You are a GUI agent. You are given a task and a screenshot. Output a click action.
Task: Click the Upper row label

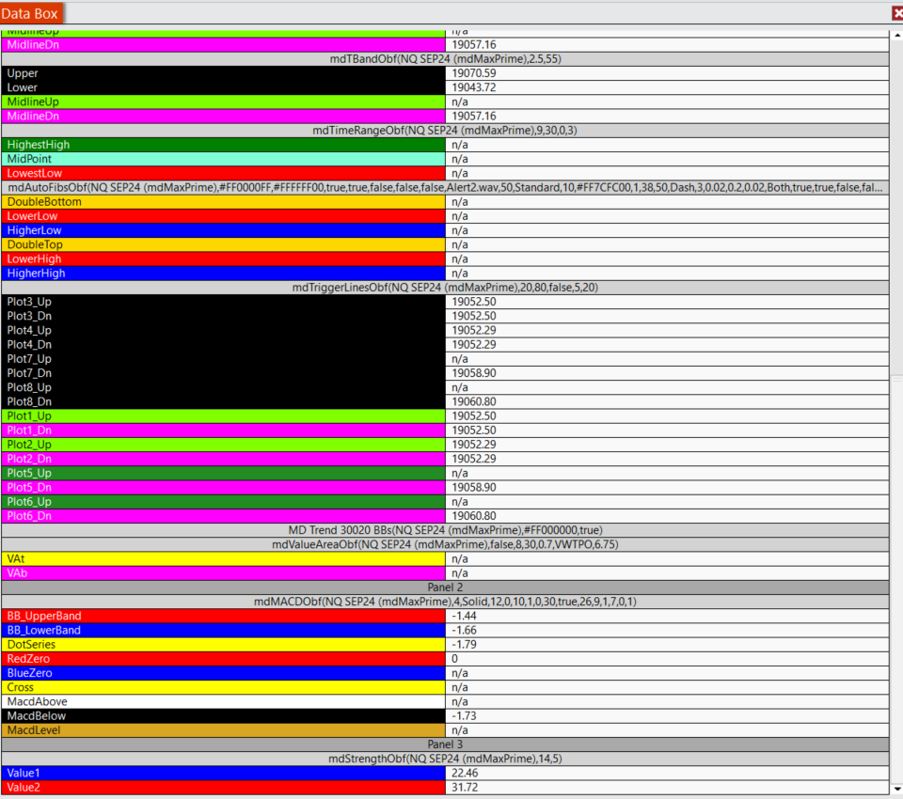(x=224, y=73)
